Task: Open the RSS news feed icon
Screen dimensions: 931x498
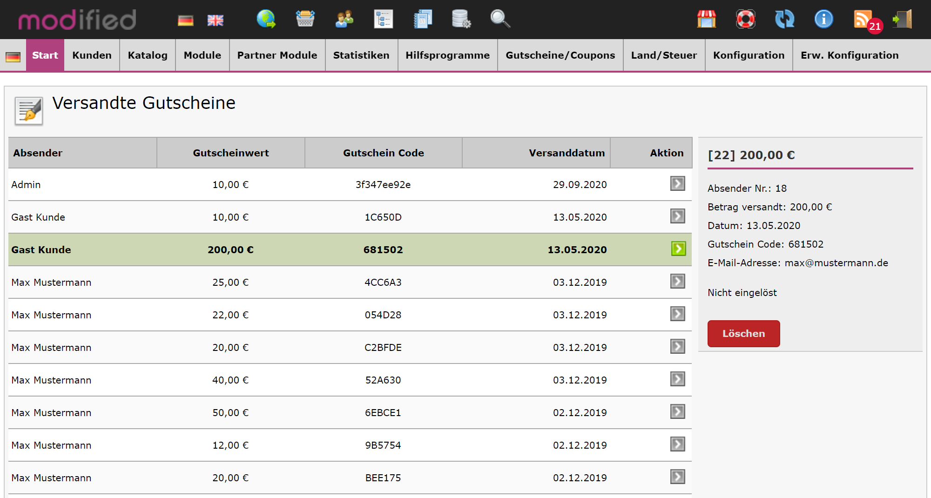Action: pyautogui.click(x=863, y=20)
